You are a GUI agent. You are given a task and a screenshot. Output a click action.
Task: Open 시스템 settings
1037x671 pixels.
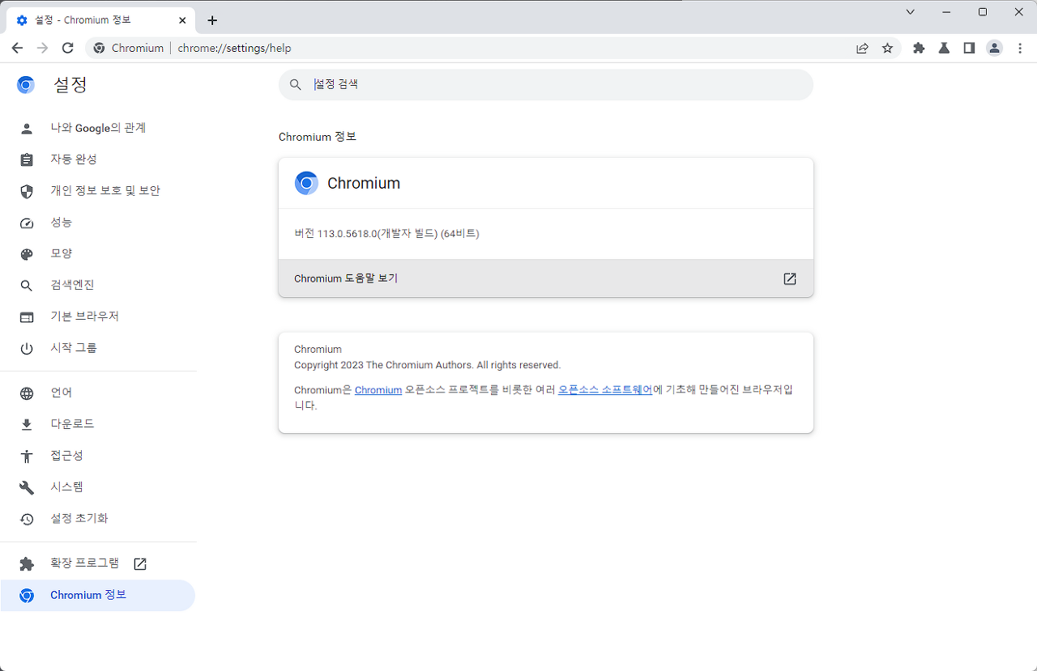[x=98, y=487]
